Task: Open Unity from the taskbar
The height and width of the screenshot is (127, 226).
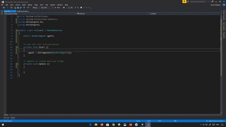Action: pos(142,125)
